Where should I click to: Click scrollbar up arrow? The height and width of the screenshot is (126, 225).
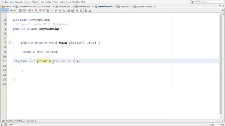coord(221,14)
